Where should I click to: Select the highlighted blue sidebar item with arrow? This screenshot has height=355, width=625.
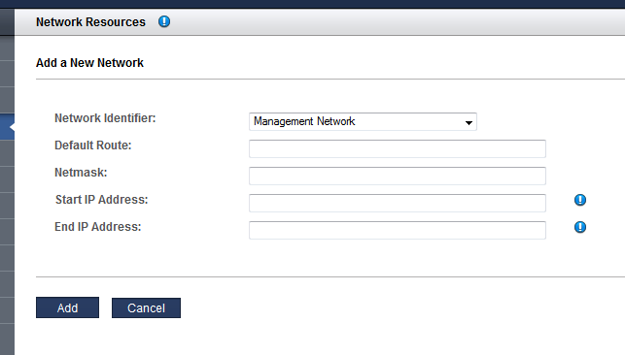click(7, 127)
